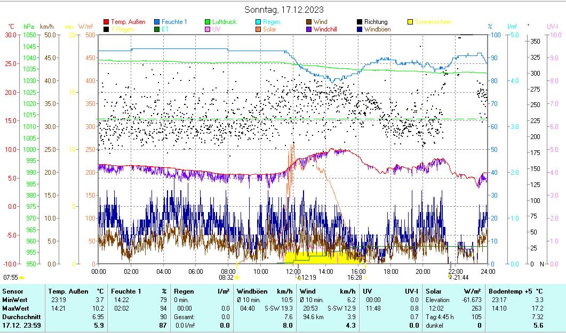566x333 pixels.
Task: Click the 24:00 label on the time axis
Action: click(488, 271)
